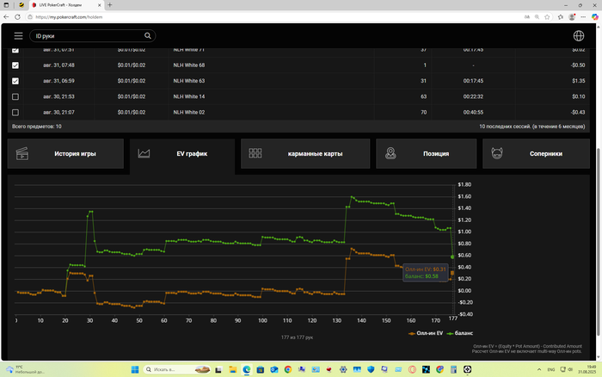602x377 pixels.
Task: Click the 177 из 177 рук label
Action: point(297,337)
